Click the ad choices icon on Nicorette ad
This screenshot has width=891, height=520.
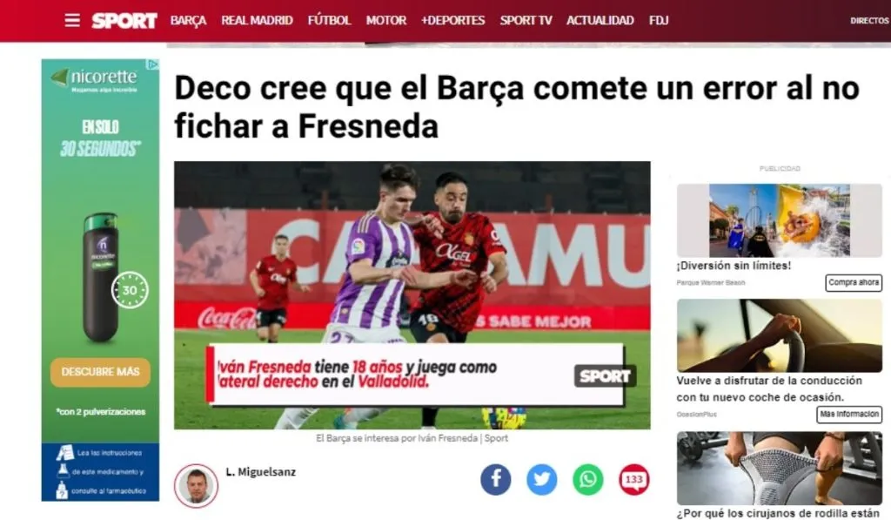click(153, 64)
